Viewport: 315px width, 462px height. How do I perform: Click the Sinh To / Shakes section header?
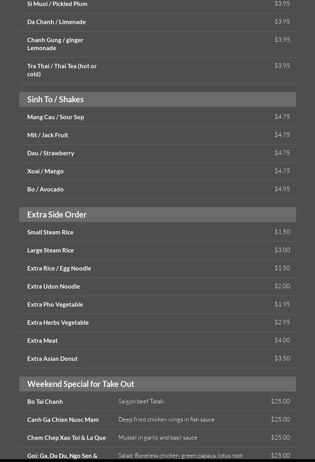pyautogui.click(x=55, y=100)
